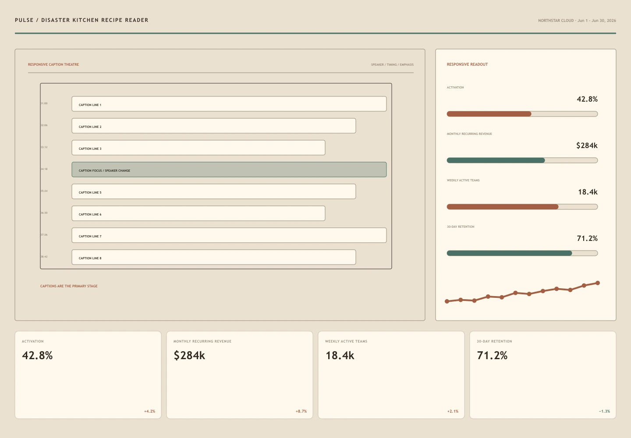Open the Activation summary card showing 42.8%
The image size is (631, 438).
tap(88, 375)
